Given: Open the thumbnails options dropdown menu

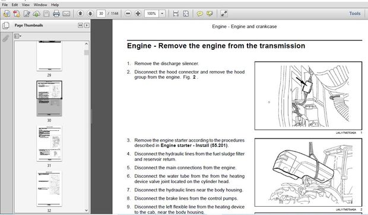Looking at the screenshot, I should pos(18,36).
